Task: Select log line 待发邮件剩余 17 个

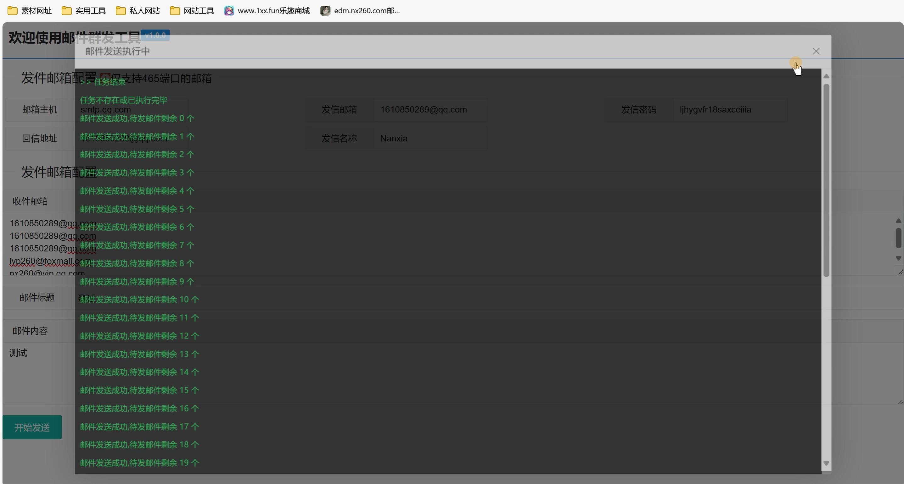Action: (139, 427)
